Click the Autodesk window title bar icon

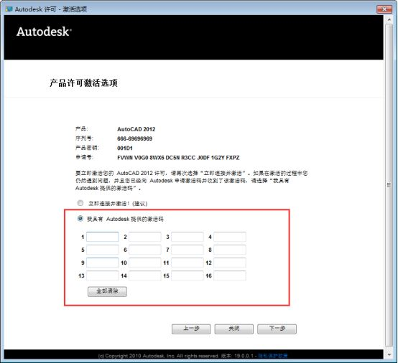coord(9,9)
